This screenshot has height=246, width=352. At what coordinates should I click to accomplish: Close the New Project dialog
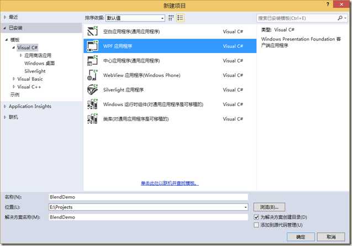pyautogui.click(x=342, y=4)
